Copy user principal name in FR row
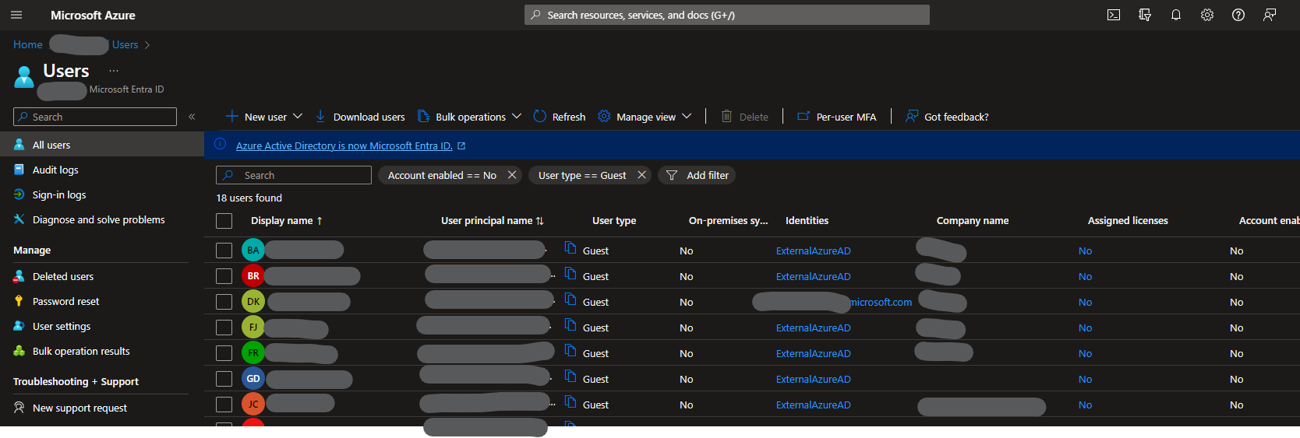 click(x=571, y=351)
